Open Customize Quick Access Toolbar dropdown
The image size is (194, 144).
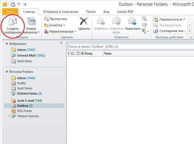[x=25, y=5]
